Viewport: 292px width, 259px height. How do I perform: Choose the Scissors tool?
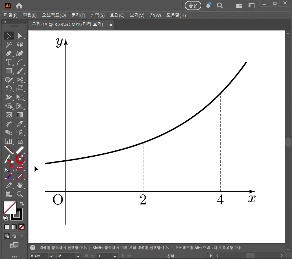(x=20, y=80)
